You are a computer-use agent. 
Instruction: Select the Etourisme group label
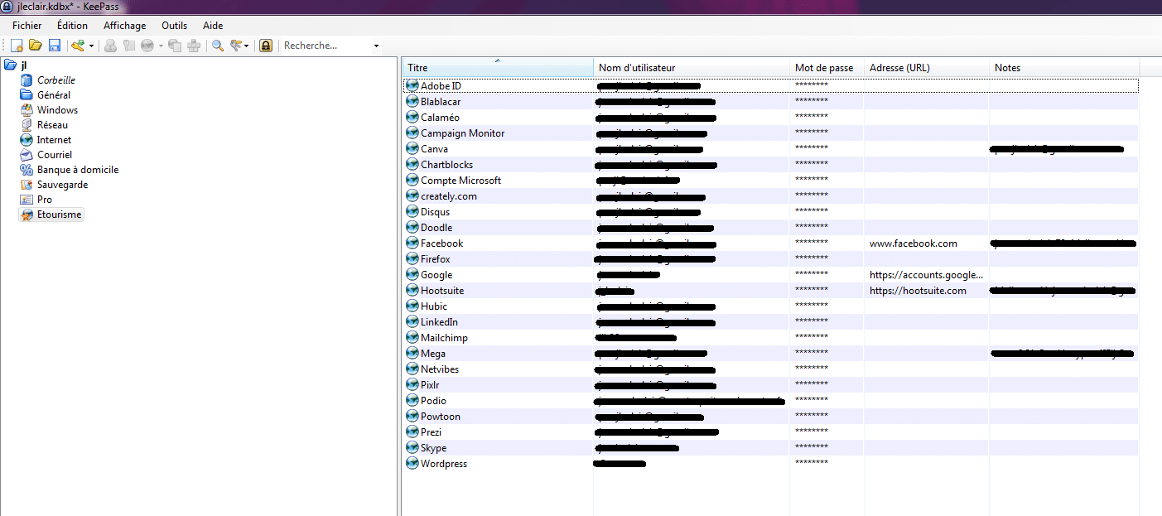pyautogui.click(x=60, y=215)
